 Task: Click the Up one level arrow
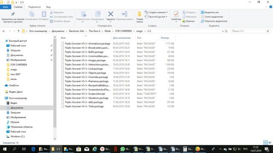coord(18,31)
